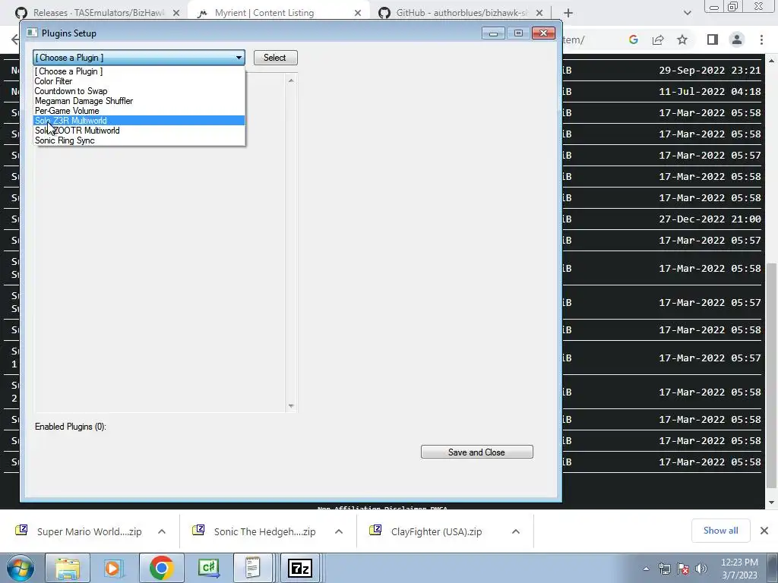Close the GitHub authorblues browser tab
Image resolution: width=778 pixels, height=583 pixels.
click(x=539, y=13)
